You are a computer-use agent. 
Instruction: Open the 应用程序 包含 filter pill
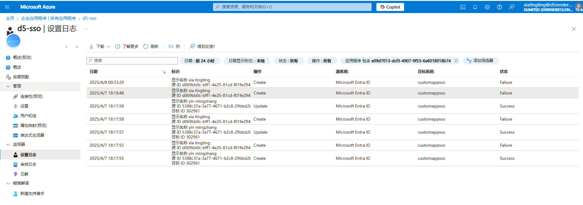click(398, 61)
